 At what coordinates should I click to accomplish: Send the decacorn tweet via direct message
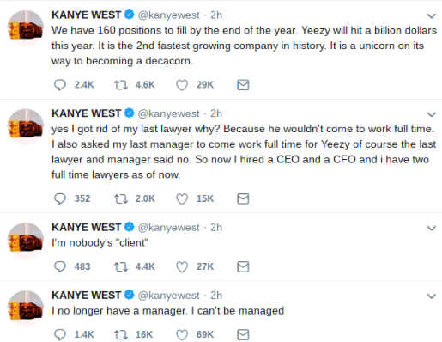click(x=243, y=85)
